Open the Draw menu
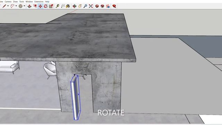This screenshot has height=125, width=222. [15, 1]
